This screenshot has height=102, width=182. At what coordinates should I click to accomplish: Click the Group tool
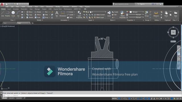tap(147, 14)
